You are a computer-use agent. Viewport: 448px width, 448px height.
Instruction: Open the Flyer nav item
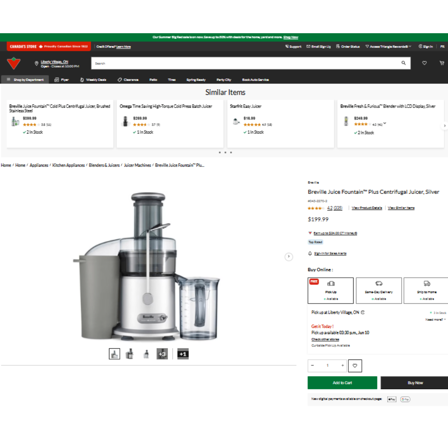62,80
